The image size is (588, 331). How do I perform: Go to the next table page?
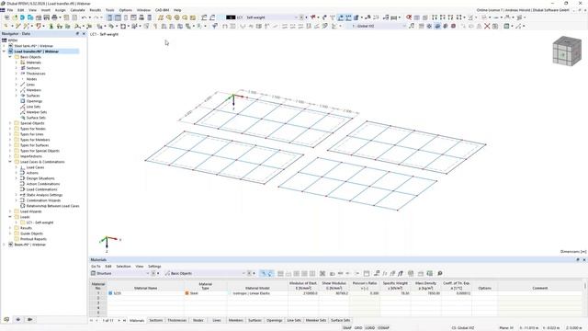[x=119, y=321]
